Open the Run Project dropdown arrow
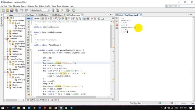 [65, 10]
